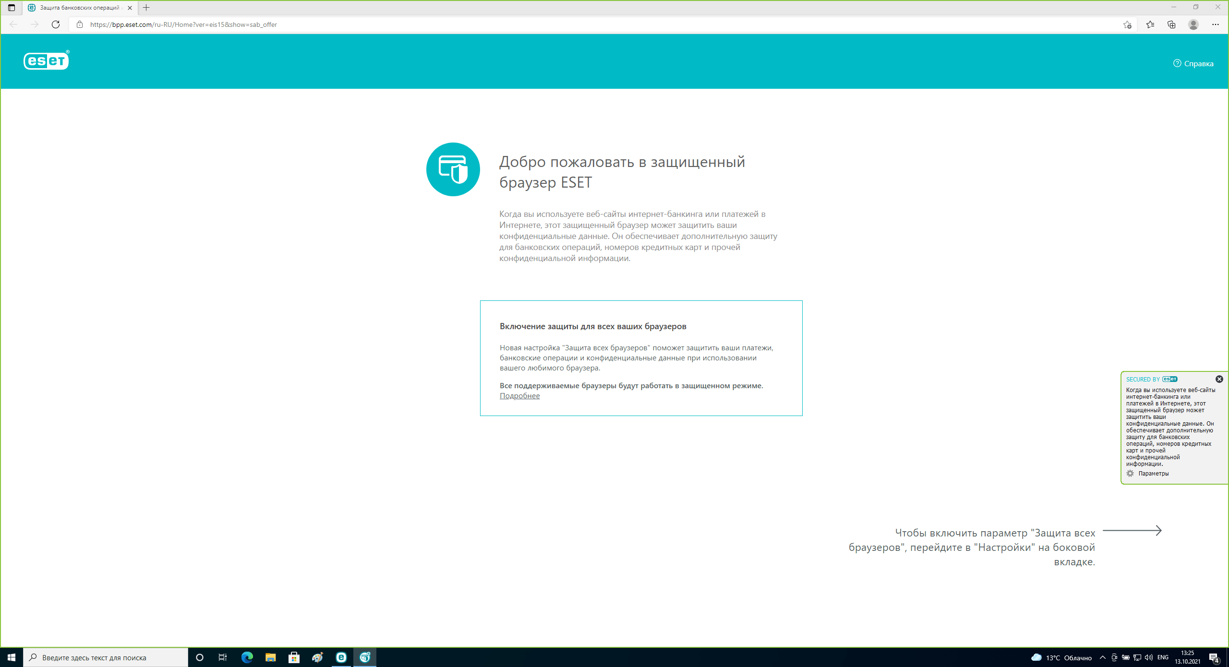
Task: Open Параметры in the ESET popup
Action: pyautogui.click(x=1153, y=474)
